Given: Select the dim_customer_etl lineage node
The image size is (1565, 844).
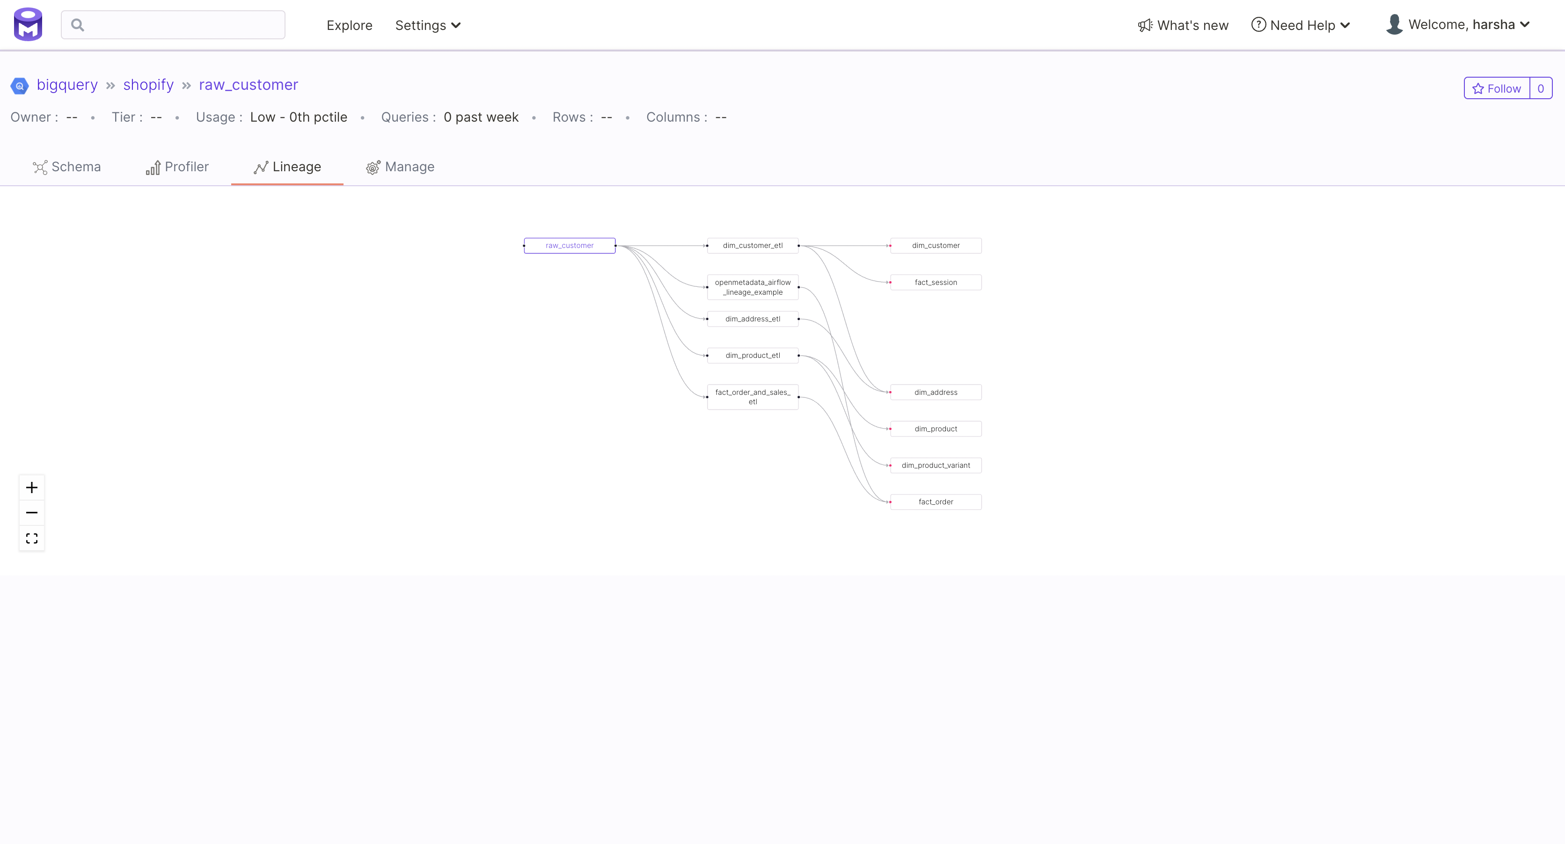Looking at the screenshot, I should point(753,246).
